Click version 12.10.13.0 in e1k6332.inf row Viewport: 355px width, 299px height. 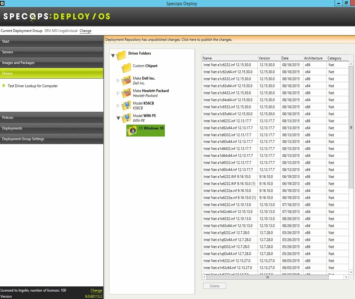click(x=267, y=219)
